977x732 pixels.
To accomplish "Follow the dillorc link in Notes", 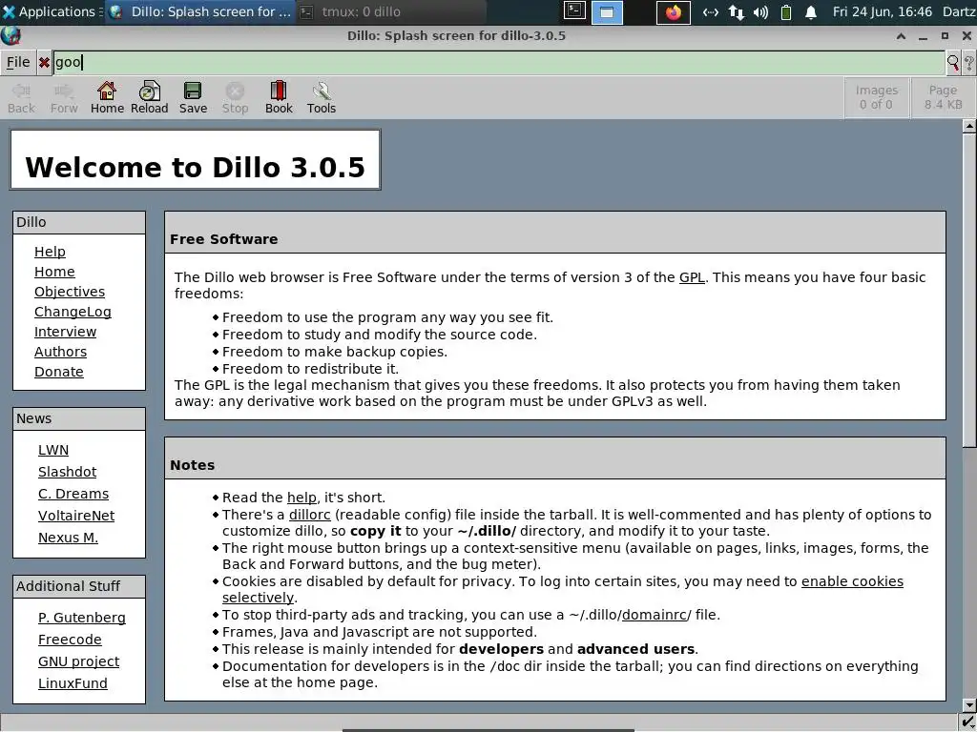I will coord(310,515).
